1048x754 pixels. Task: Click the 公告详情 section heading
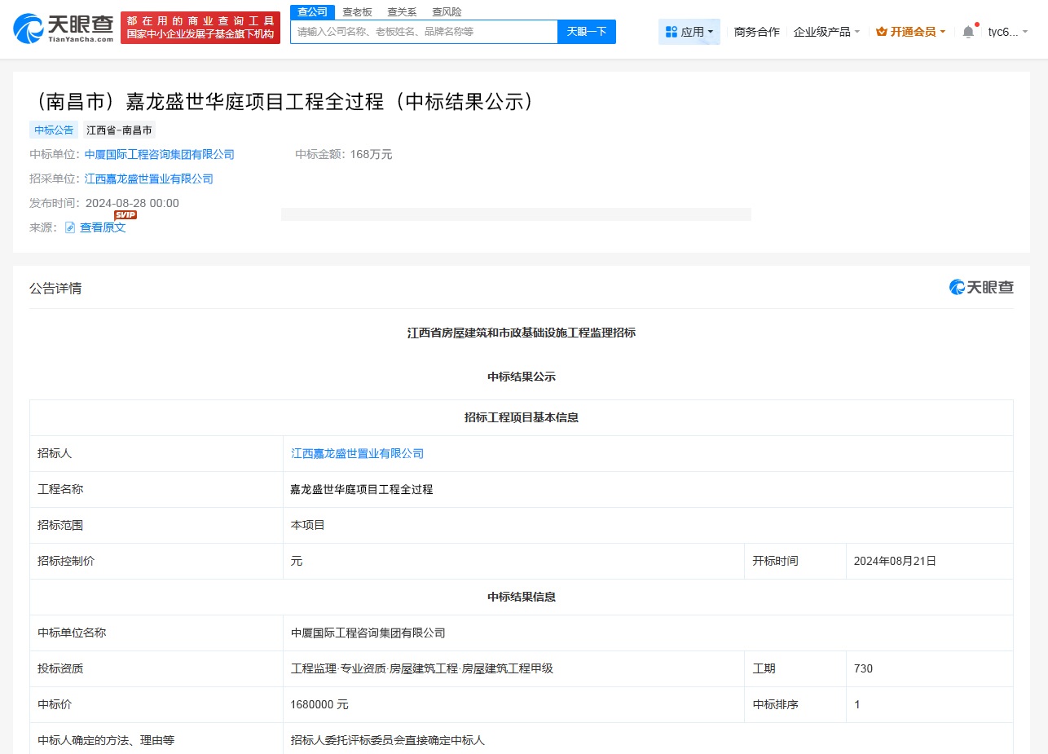click(x=55, y=288)
